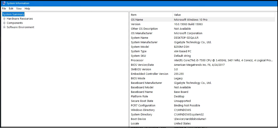
Task: Click the System Information app icon in title bar
Action: (4, 3)
